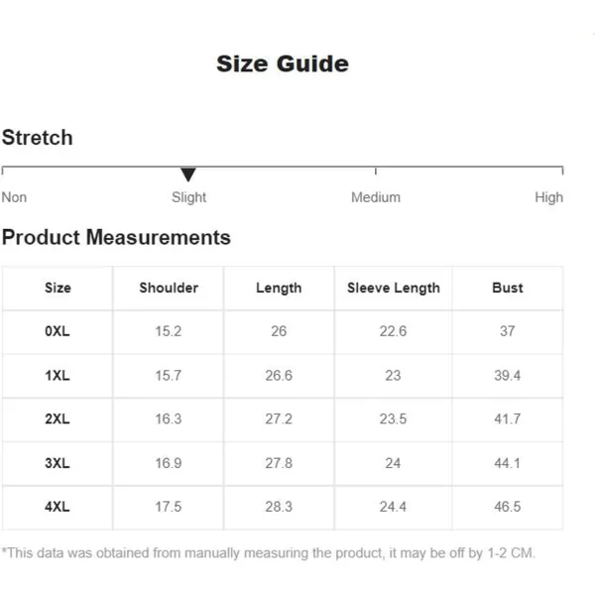Click the 23.5 sleeve length cell
Screen dimensions: 595x595
coord(393,419)
